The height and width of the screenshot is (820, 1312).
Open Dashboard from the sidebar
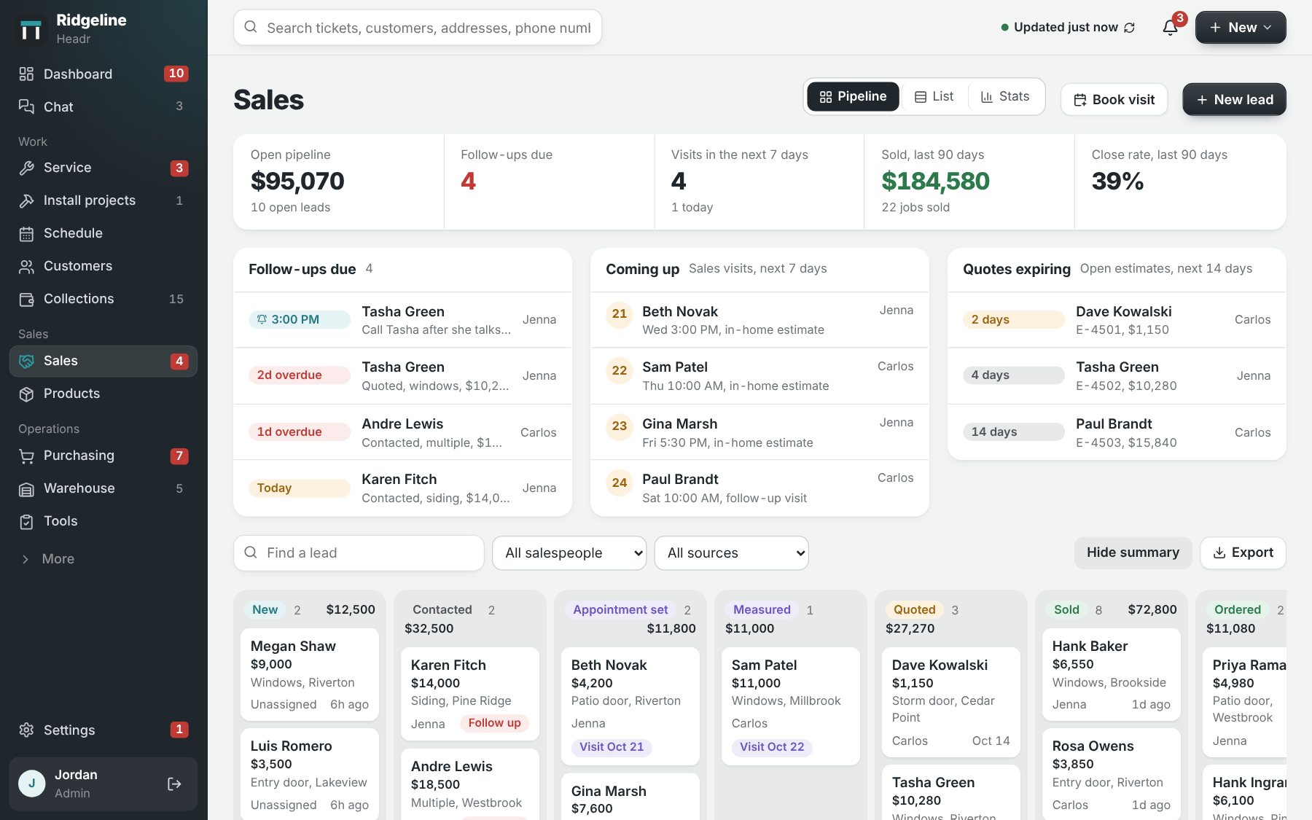[104, 74]
